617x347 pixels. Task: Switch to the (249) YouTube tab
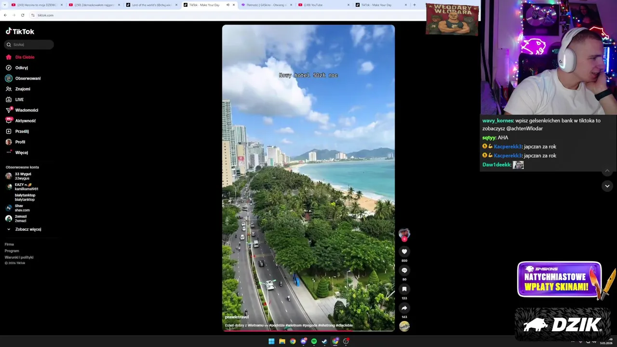tap(324, 5)
